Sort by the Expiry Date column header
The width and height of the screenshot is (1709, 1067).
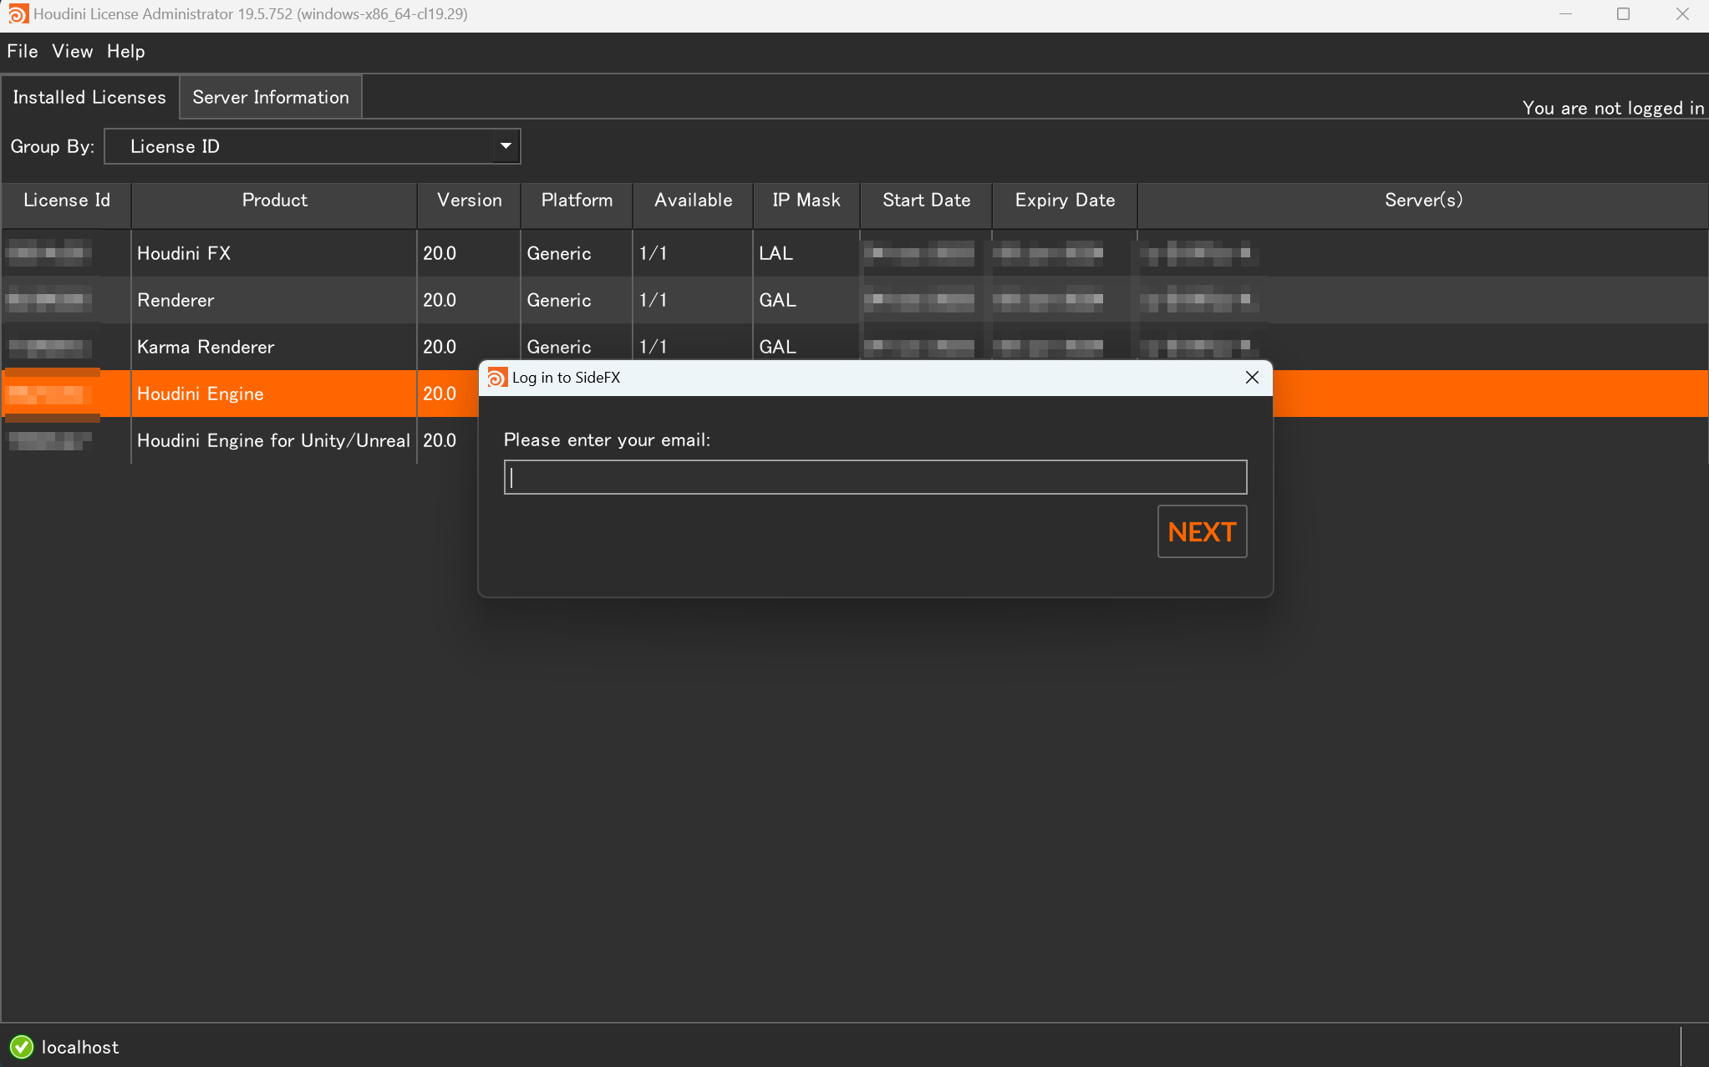(x=1064, y=200)
